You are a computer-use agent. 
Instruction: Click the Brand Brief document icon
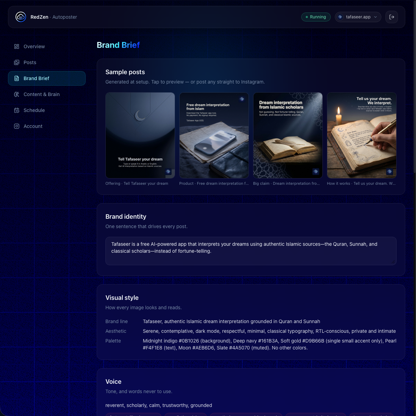coord(17,78)
